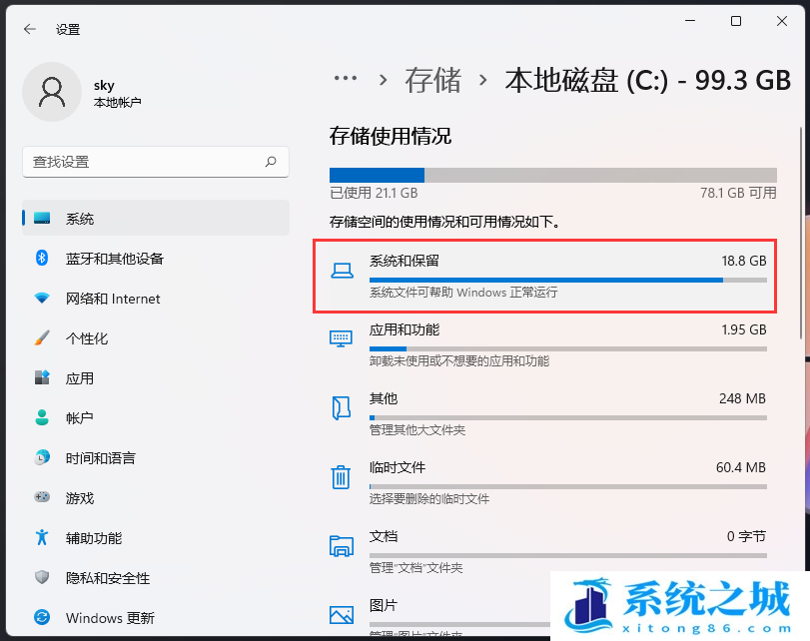Click the 查找设置 search field
Viewport: 810px width, 641px height.
[145, 162]
